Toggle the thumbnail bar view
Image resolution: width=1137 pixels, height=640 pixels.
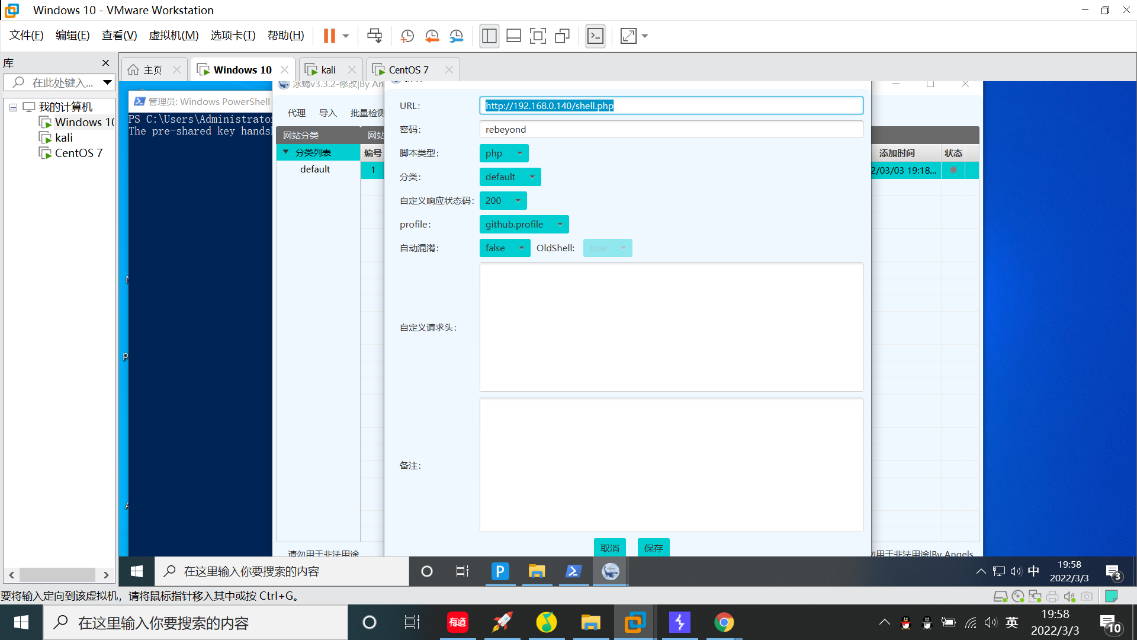pos(513,36)
